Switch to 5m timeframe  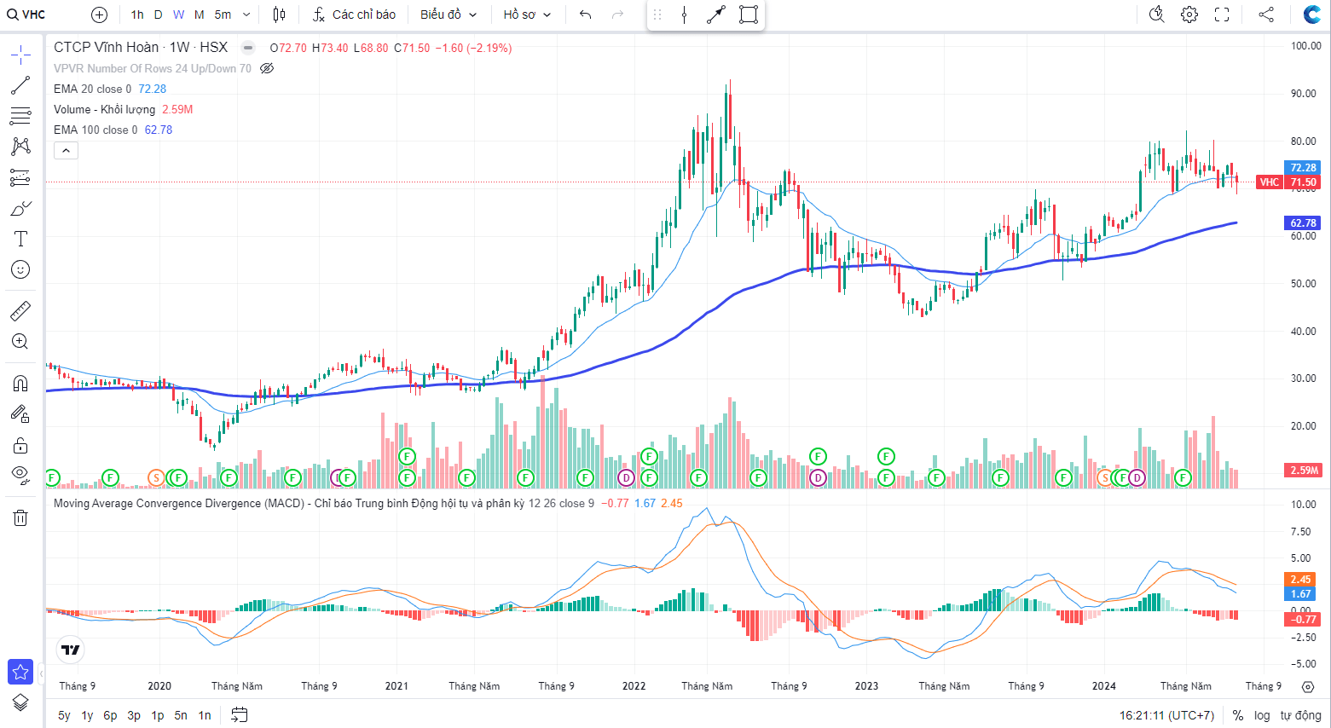pos(223,14)
